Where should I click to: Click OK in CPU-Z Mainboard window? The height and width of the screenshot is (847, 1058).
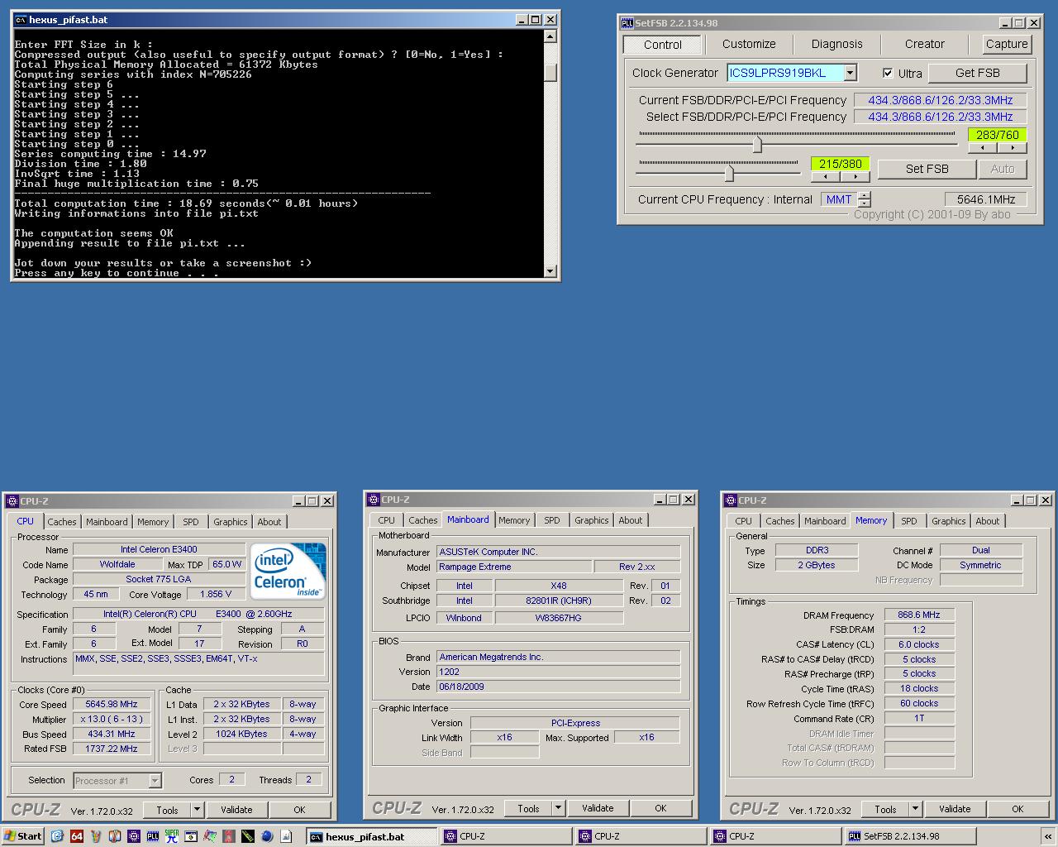coord(660,808)
